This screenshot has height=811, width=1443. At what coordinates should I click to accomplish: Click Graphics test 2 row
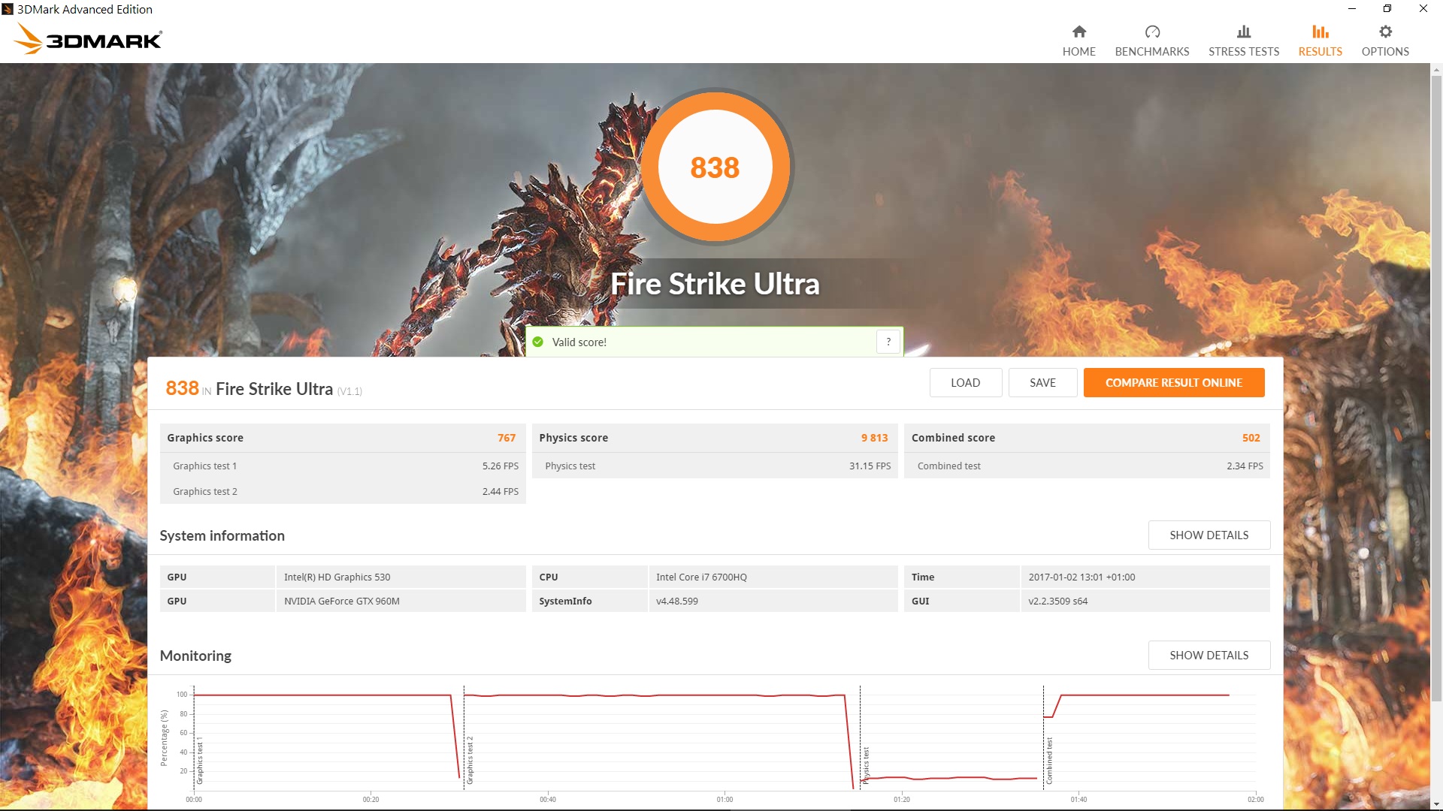click(x=343, y=491)
